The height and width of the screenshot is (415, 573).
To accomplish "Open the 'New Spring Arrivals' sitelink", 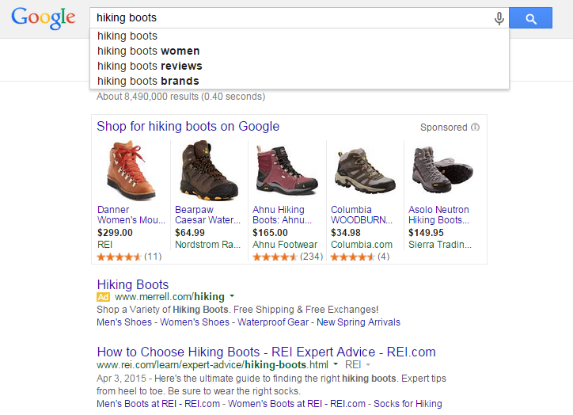I will (359, 322).
